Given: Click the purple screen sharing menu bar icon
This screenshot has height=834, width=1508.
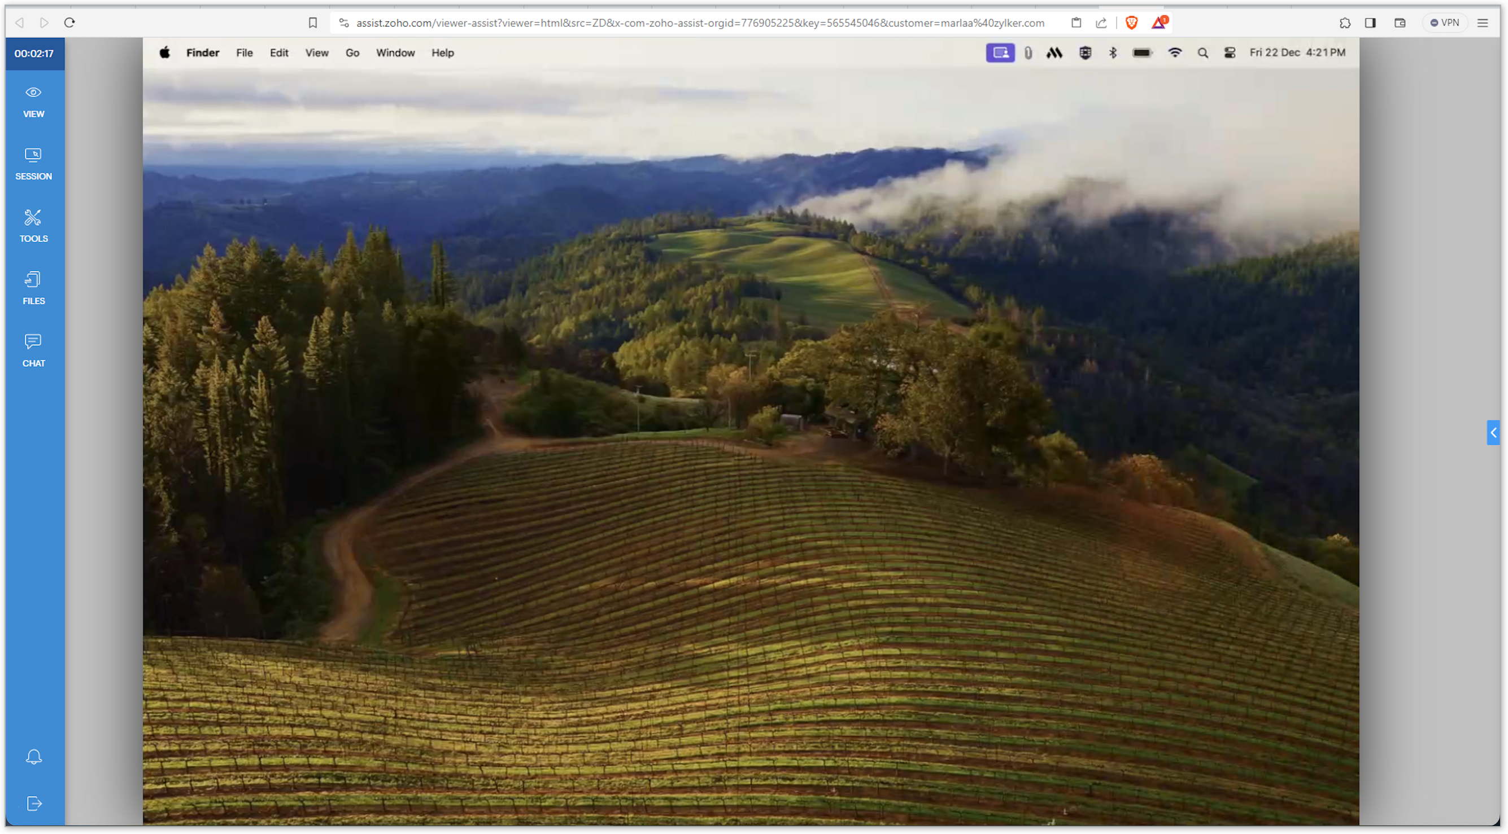Looking at the screenshot, I should pos(1000,52).
